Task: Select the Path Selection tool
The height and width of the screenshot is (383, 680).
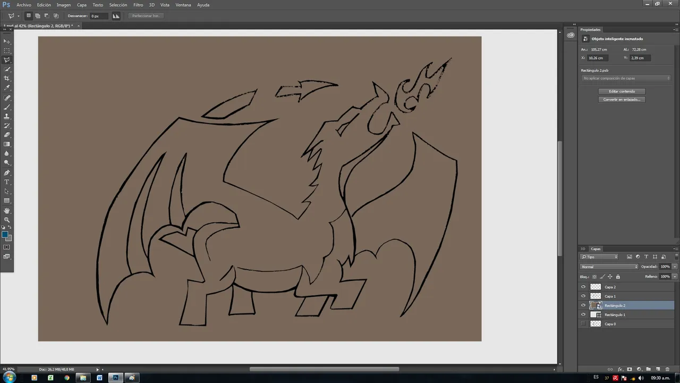Action: coord(7,191)
